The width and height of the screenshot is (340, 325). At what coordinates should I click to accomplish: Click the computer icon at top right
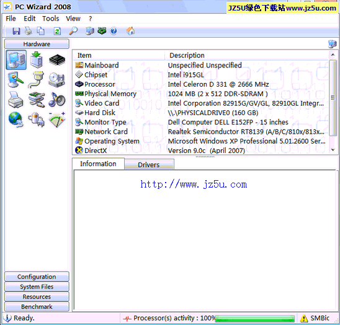(x=332, y=44)
